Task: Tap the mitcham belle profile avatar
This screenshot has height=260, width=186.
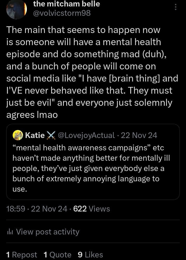Action: click(x=17, y=9)
